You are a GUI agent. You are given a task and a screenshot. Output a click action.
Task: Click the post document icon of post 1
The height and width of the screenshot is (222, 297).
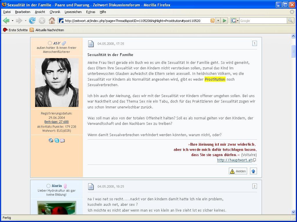[91, 44]
